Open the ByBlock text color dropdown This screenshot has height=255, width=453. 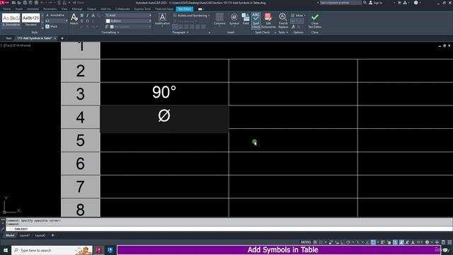pos(128,21)
